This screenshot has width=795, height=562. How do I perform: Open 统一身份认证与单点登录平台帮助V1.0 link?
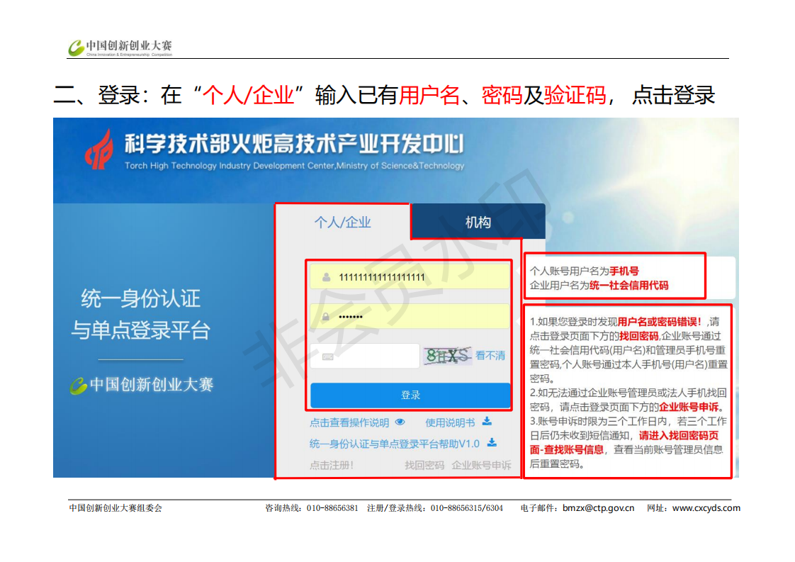395,444
